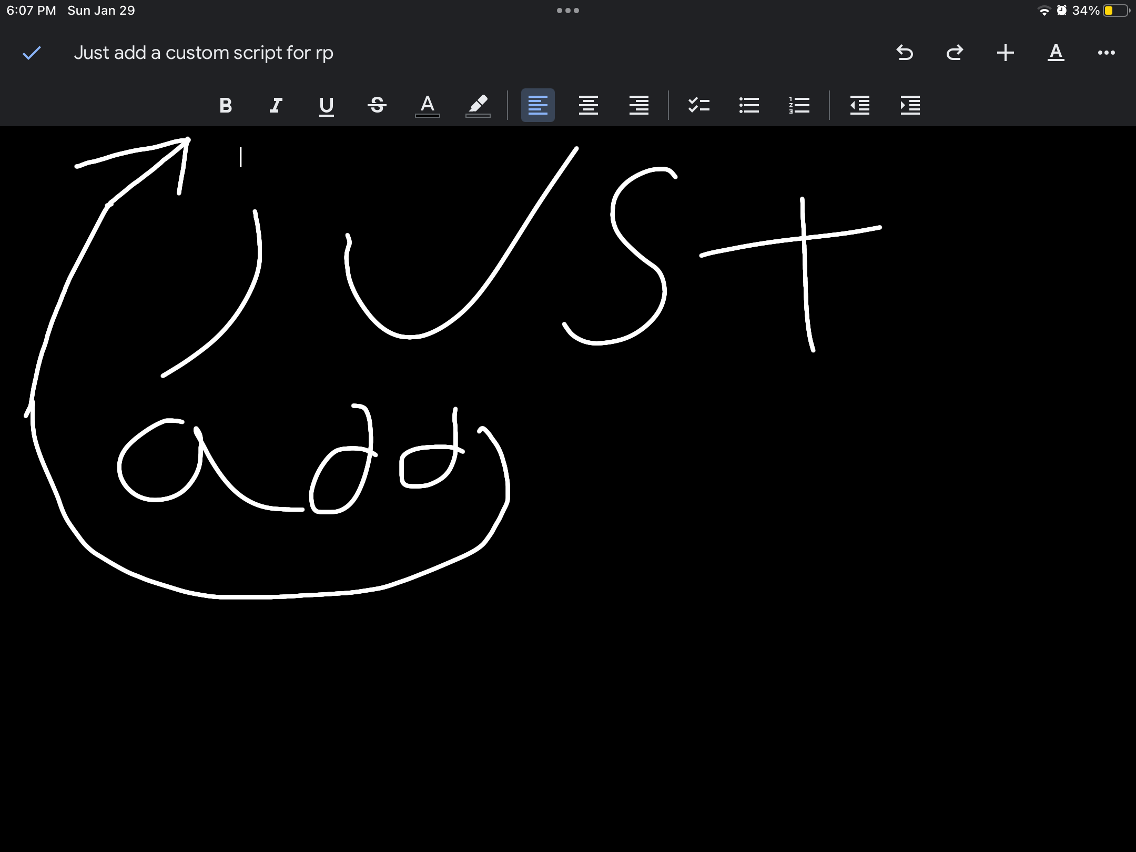Select right text alignment
1136x852 pixels.
(x=638, y=105)
